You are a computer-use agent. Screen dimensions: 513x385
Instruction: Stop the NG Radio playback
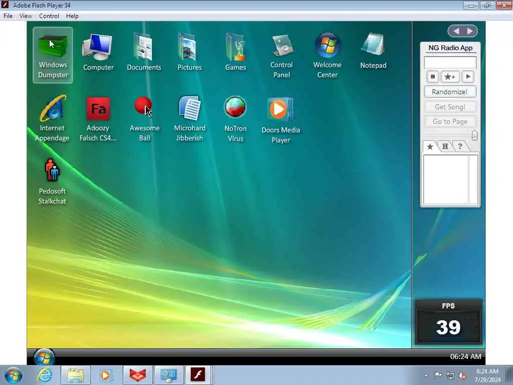[432, 77]
